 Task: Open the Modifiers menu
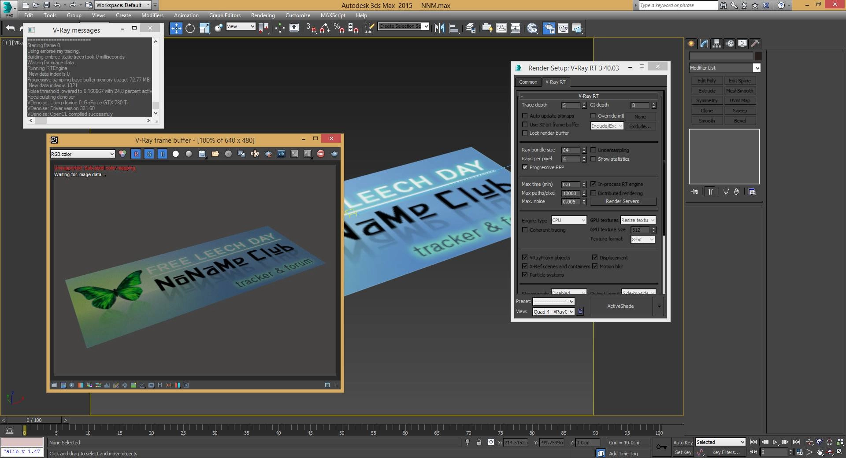point(152,15)
